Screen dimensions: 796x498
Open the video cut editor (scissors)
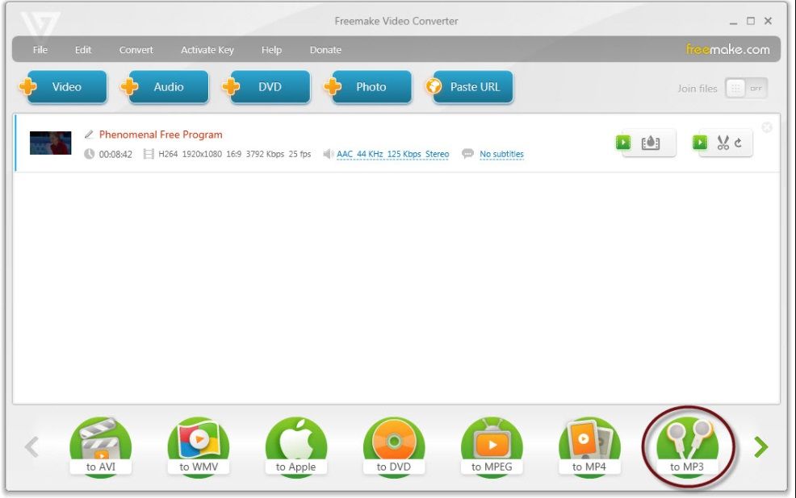point(723,143)
